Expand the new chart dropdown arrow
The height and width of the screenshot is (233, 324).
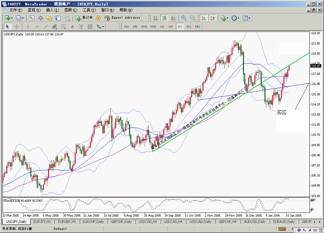pyautogui.click(x=12, y=18)
